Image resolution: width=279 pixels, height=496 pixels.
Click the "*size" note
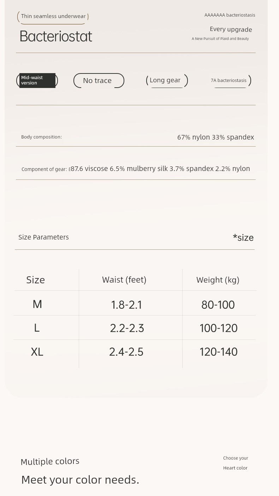pos(243,237)
